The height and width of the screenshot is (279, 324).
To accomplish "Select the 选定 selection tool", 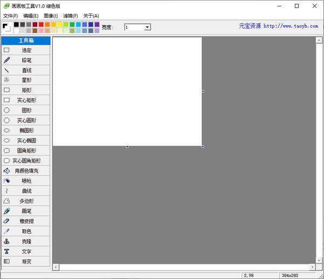I will pyautogui.click(x=26, y=50).
